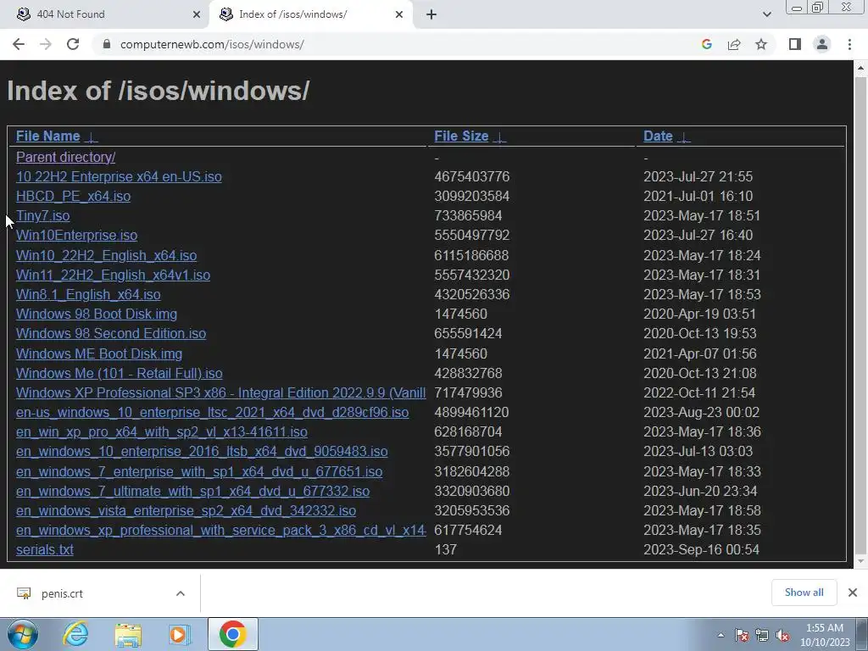The width and height of the screenshot is (868, 651).
Task: Open the tab search chevron
Action: tap(766, 14)
